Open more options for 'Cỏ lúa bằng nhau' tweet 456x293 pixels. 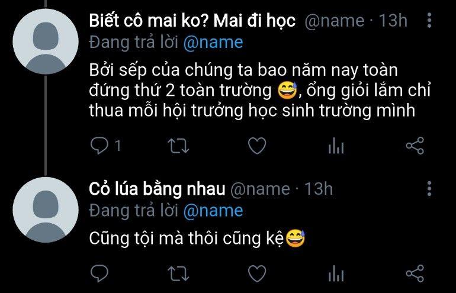[x=429, y=189]
